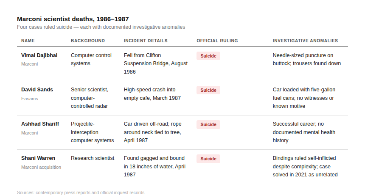The width and height of the screenshot is (365, 195).
Task: Click the BACKGROUND column header
Action: tap(87, 41)
